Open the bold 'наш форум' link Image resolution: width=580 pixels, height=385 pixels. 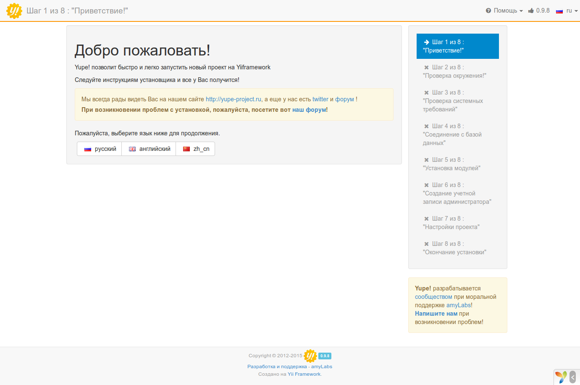pos(310,110)
